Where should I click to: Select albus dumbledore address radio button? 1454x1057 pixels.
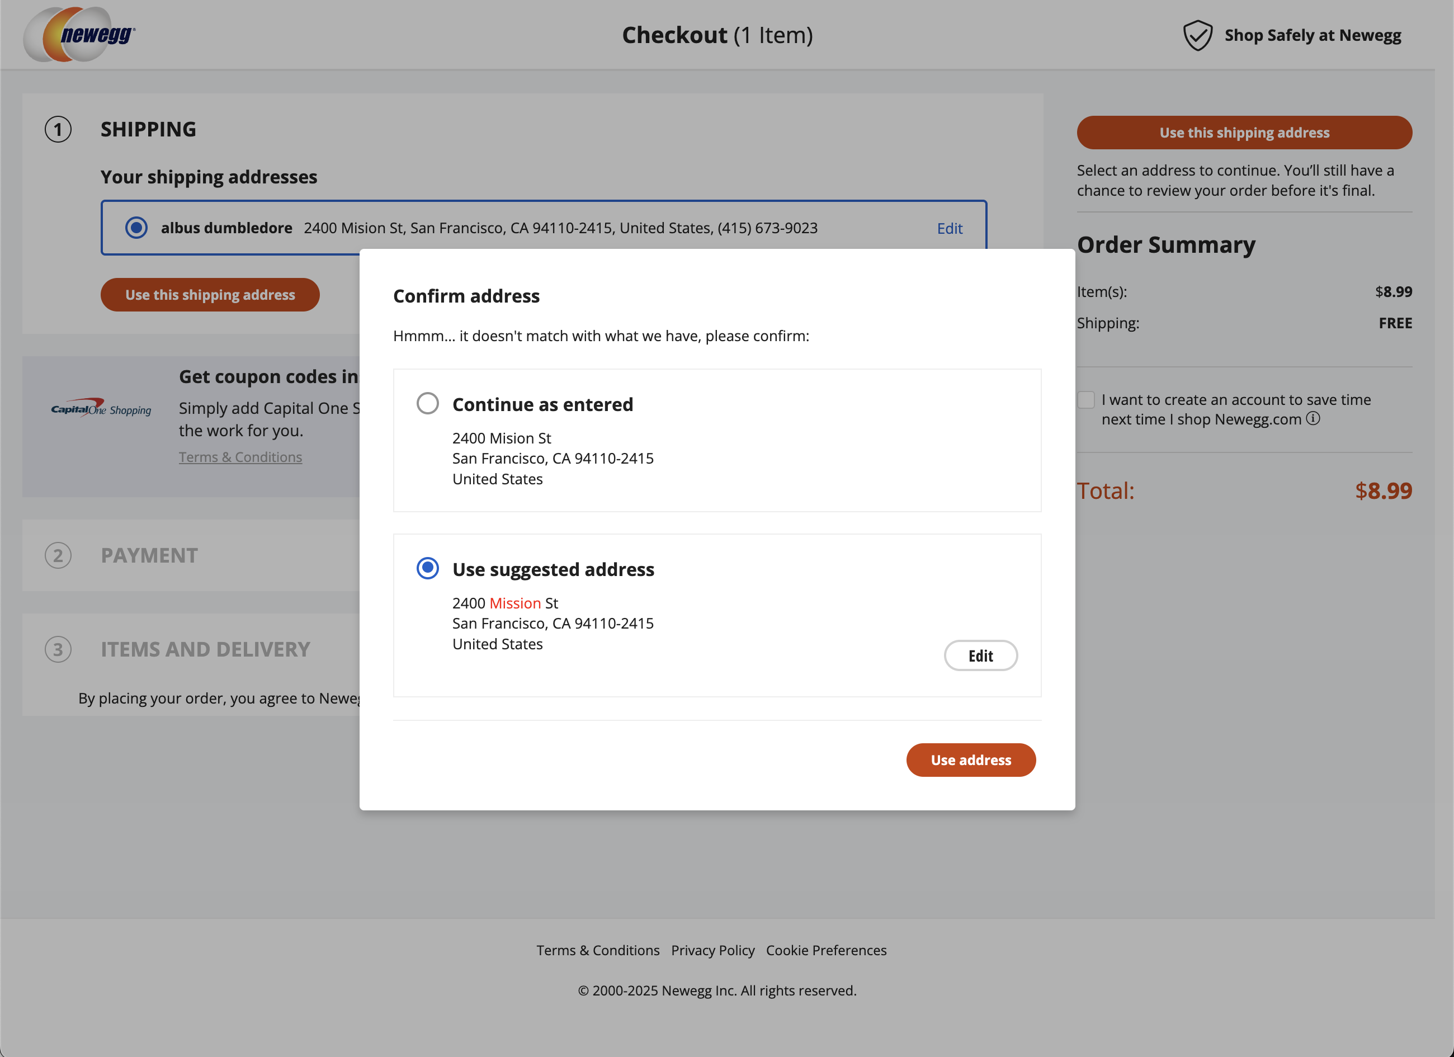(x=136, y=228)
